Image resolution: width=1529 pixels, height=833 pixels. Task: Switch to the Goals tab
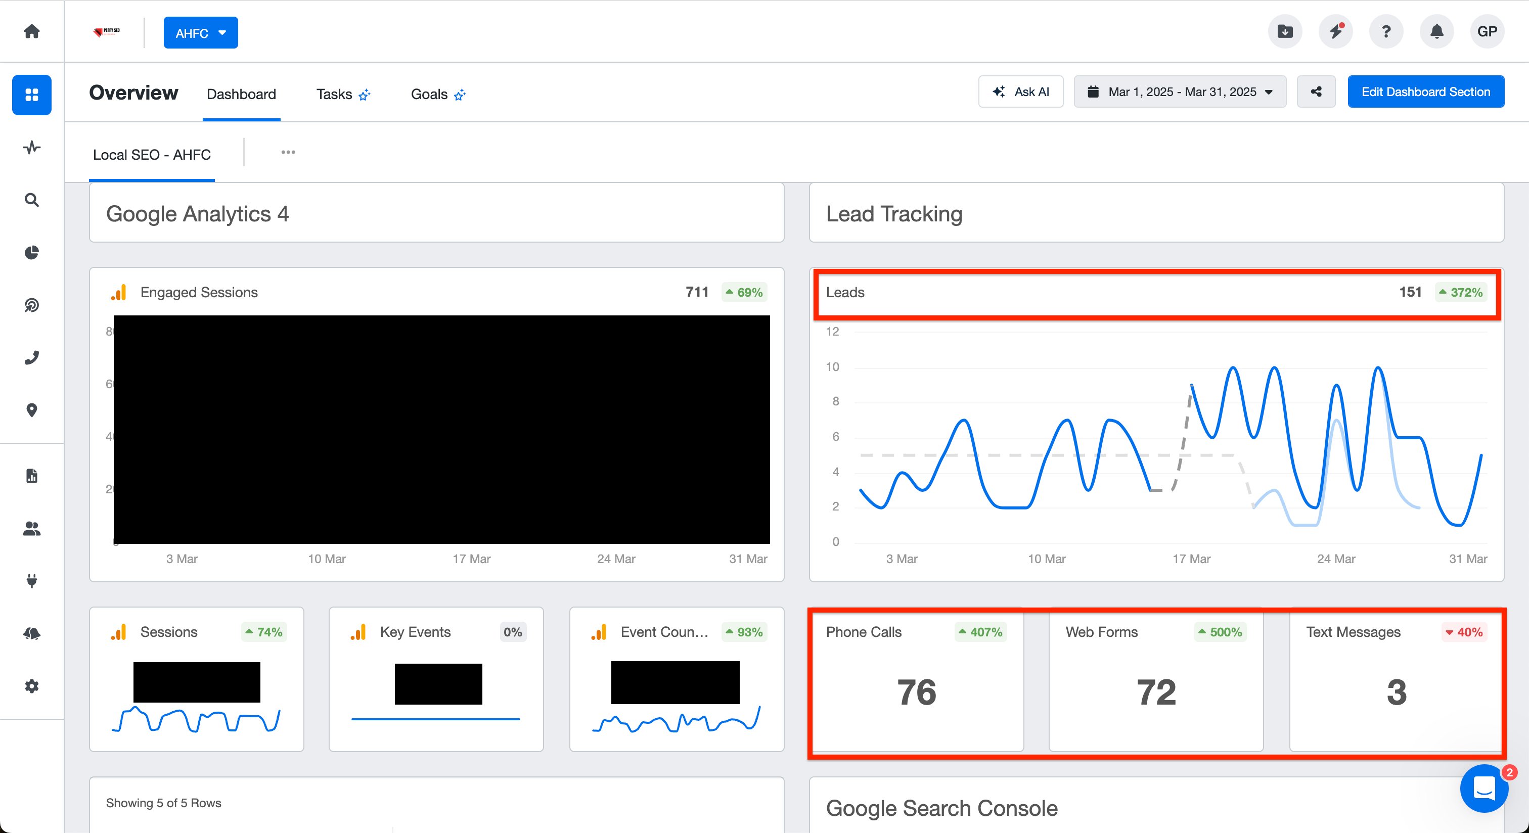click(x=438, y=95)
